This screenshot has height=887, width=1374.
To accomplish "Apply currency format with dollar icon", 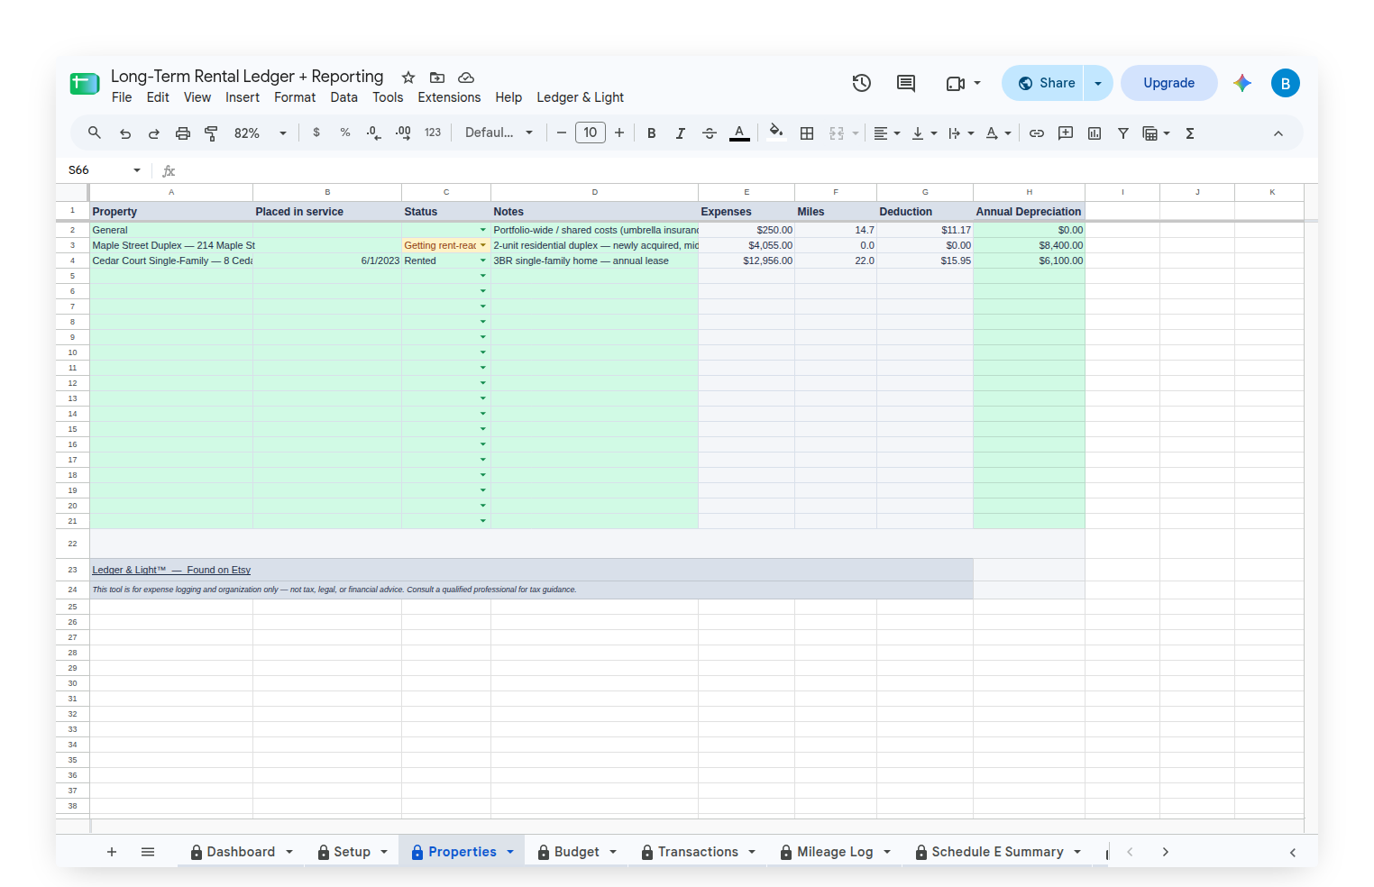I will 316,133.
